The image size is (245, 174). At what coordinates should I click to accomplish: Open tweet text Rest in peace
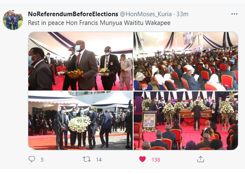99,23
